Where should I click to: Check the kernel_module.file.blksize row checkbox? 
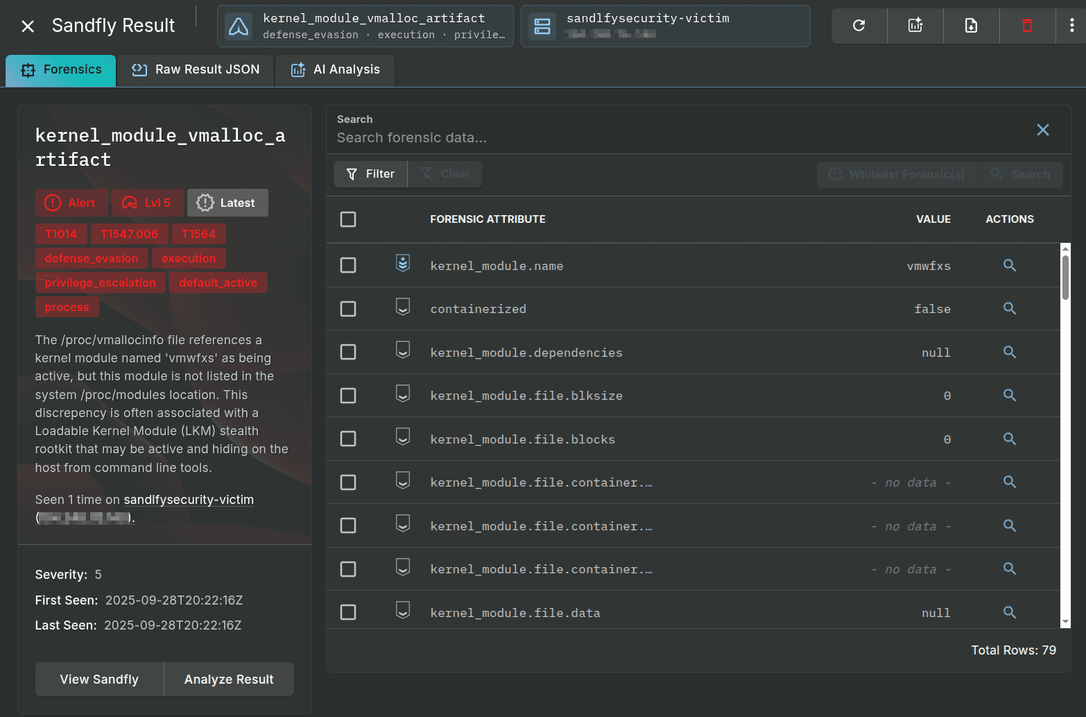click(x=348, y=396)
